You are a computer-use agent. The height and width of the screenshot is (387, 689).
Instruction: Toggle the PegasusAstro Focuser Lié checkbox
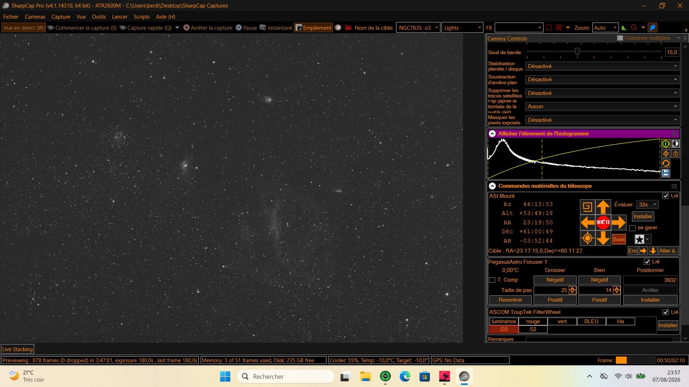647,262
